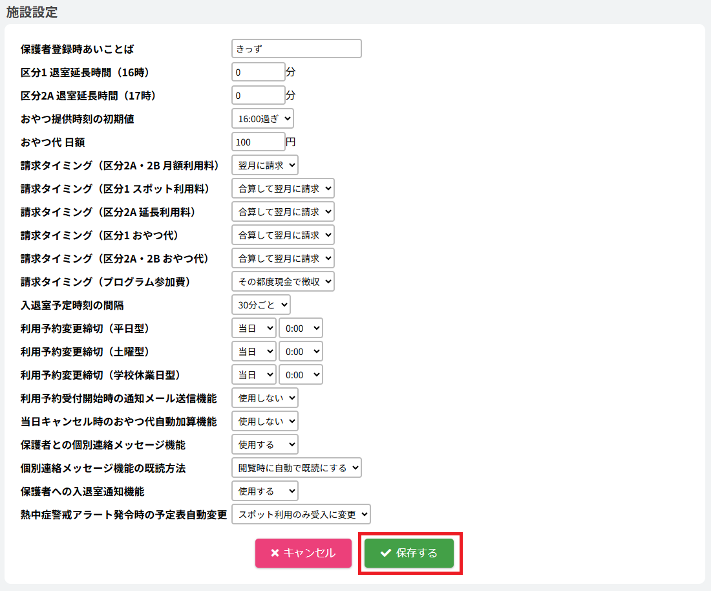Open 利用予約変更締切 平日型 day dropdown

(x=253, y=328)
